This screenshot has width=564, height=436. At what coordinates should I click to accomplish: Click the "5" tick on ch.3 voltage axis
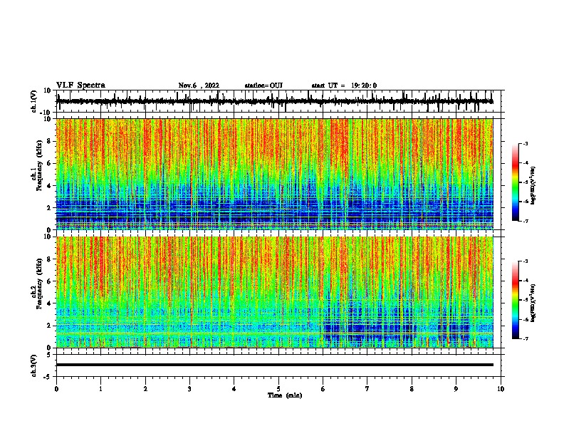tap(50, 355)
